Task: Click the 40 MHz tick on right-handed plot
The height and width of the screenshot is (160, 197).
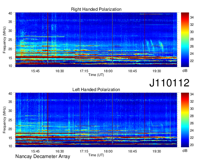Action: 10,13
